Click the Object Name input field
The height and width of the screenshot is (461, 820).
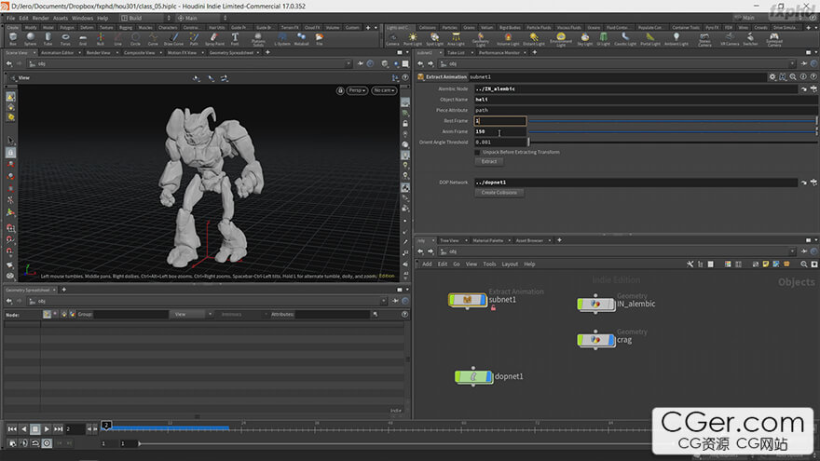[x=646, y=100]
